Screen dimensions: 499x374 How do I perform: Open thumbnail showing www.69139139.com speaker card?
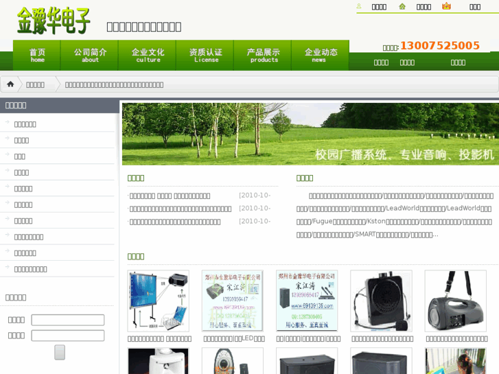(x=307, y=301)
